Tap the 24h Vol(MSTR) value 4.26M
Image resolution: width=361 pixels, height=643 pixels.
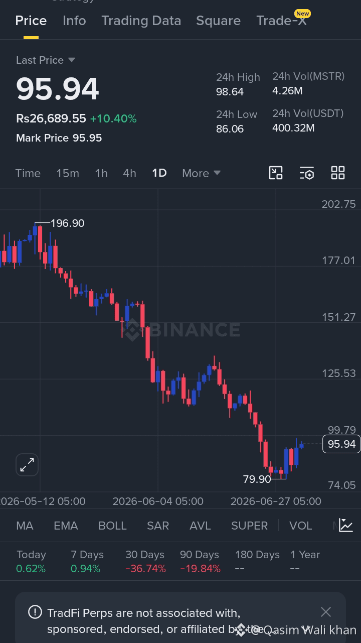pyautogui.click(x=287, y=91)
